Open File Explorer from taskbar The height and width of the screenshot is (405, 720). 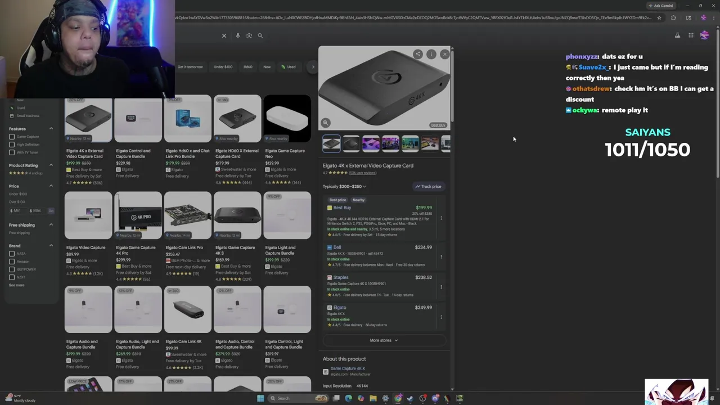pyautogui.click(x=373, y=398)
